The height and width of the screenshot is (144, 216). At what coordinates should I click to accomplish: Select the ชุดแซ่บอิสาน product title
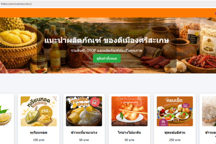click(175, 132)
